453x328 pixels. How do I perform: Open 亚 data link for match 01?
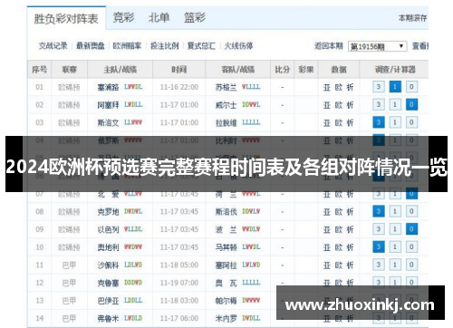coord(327,87)
